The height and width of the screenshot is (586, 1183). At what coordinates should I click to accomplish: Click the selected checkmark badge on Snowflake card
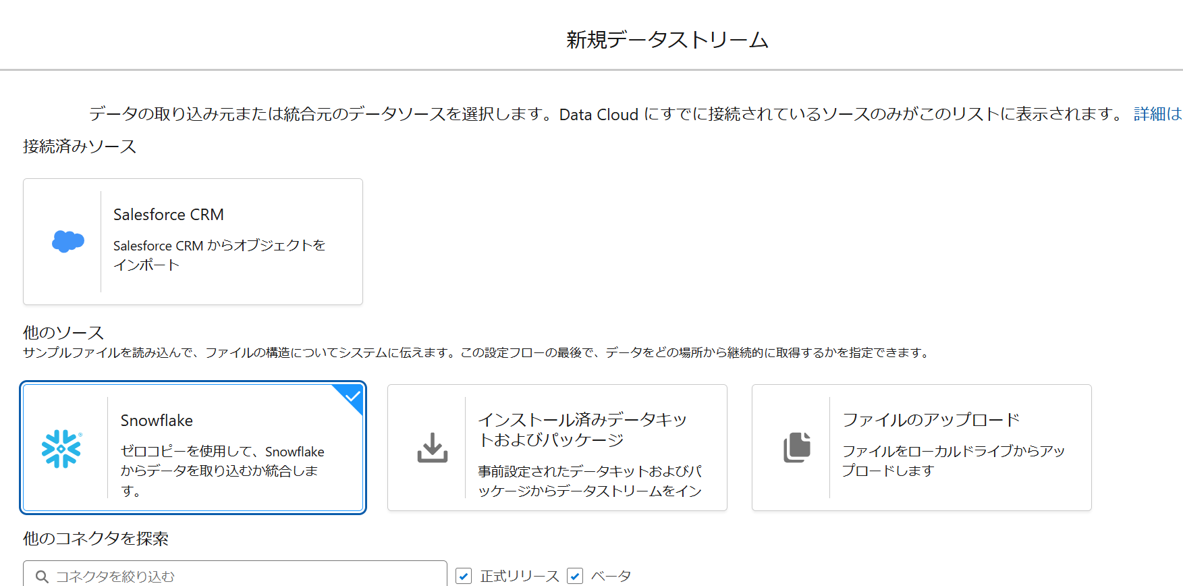point(352,396)
